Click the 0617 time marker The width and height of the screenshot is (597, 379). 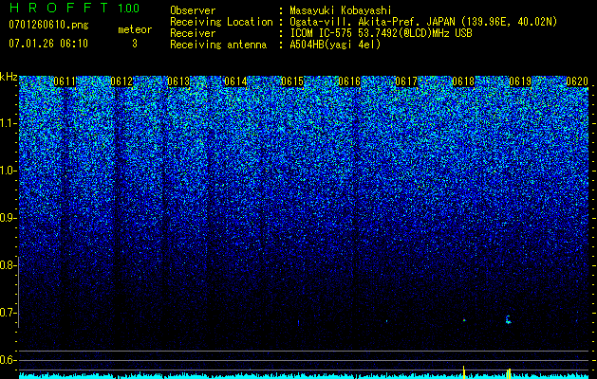click(x=406, y=81)
